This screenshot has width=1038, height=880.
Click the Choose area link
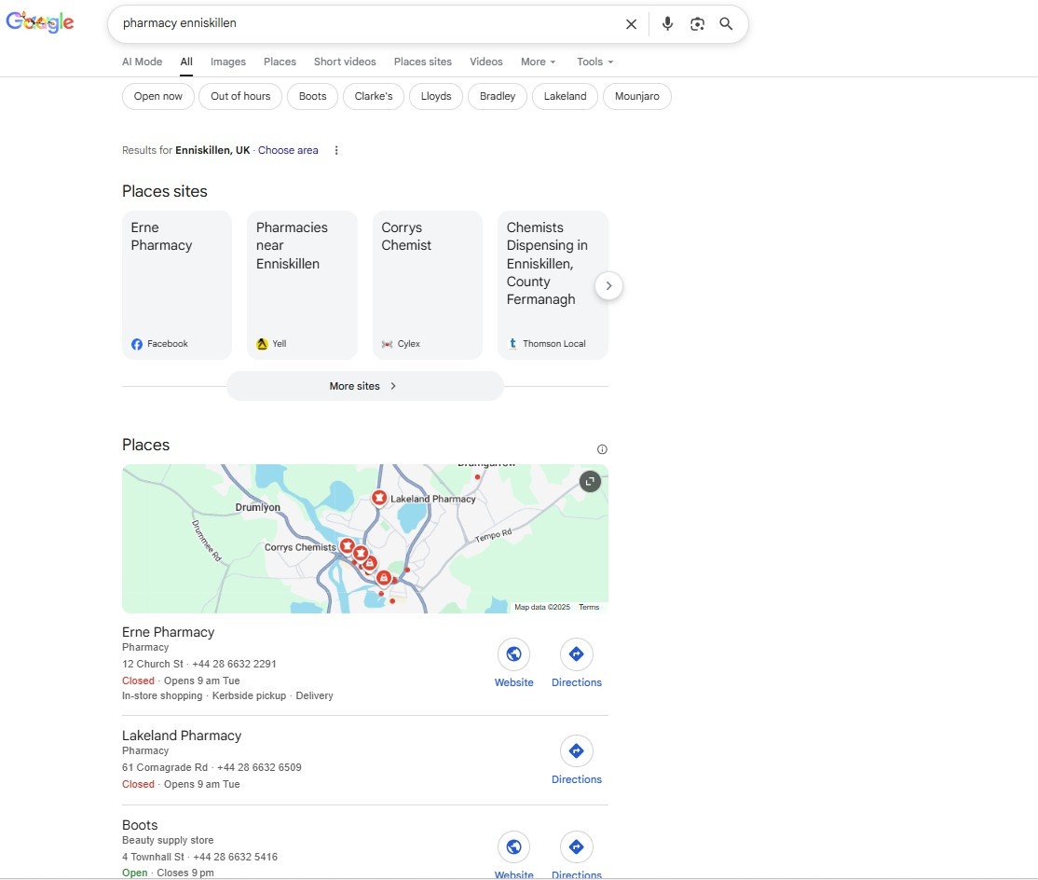(288, 150)
